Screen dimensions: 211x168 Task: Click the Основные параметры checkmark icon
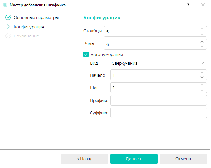point(8,17)
